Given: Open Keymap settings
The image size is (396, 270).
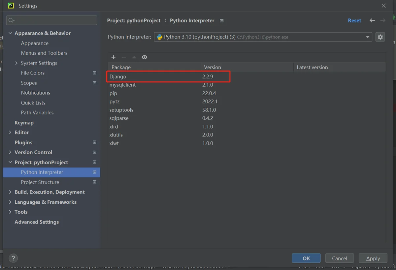Looking at the screenshot, I should pos(24,123).
